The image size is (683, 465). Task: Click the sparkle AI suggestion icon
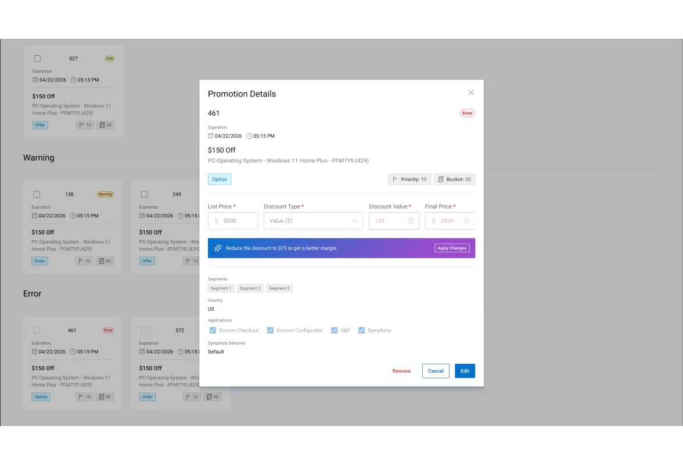coord(218,248)
